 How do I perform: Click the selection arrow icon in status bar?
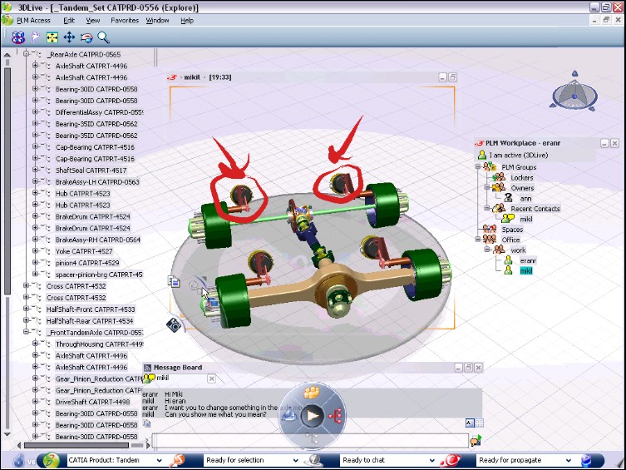(x=177, y=460)
